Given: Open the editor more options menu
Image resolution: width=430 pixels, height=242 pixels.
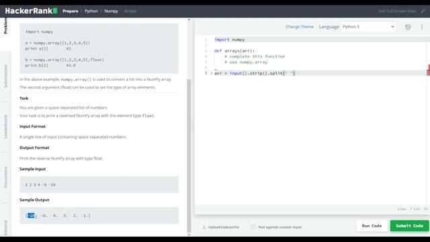Looking at the screenshot, I should click(422, 27).
